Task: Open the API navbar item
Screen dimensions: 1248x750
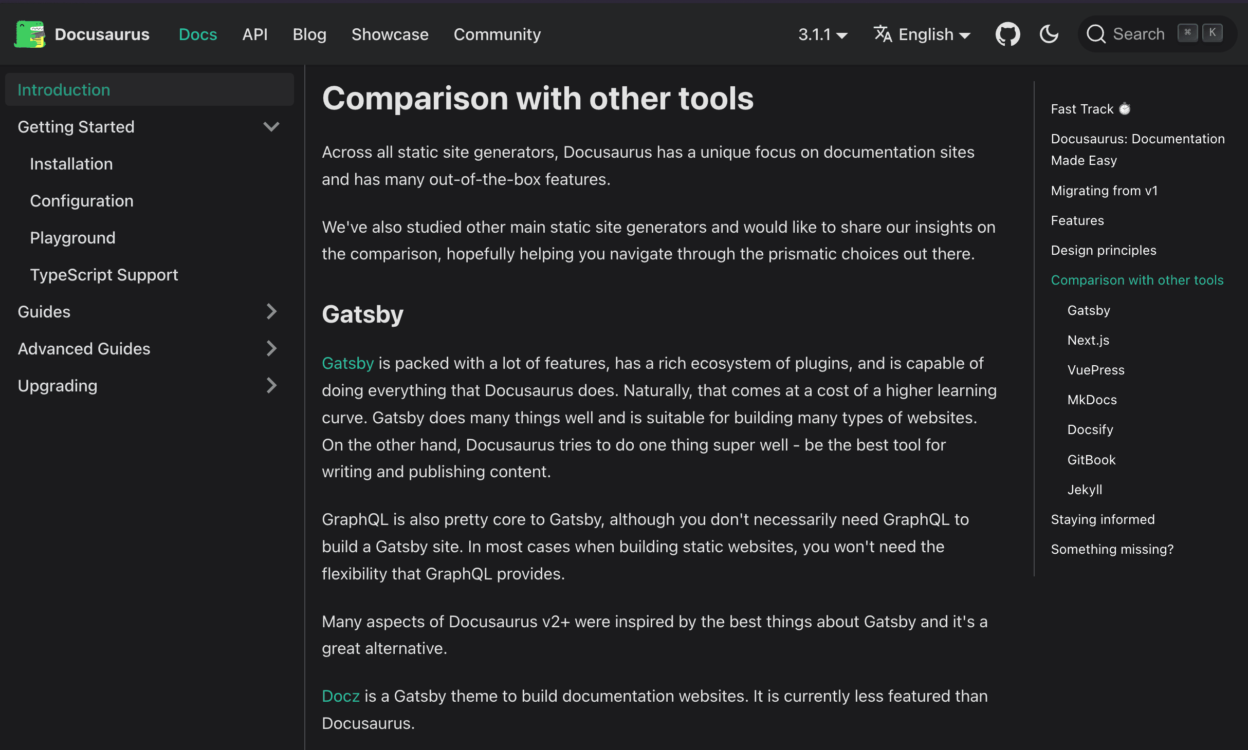Action: [x=254, y=34]
